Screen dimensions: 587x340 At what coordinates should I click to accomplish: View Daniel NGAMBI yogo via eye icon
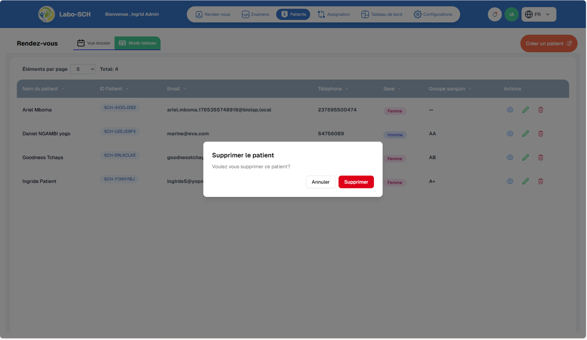click(510, 134)
